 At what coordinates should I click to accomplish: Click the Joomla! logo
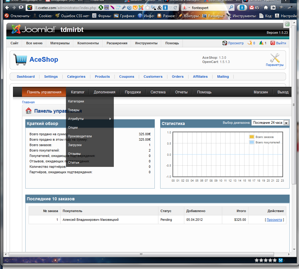click(x=33, y=30)
